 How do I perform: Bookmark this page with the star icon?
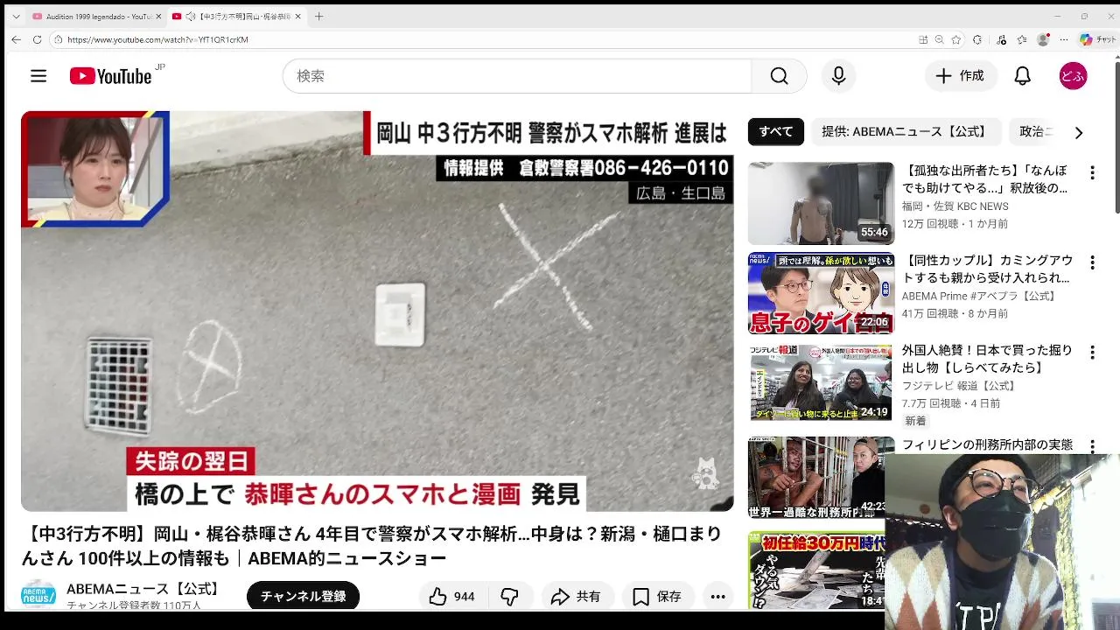click(956, 39)
